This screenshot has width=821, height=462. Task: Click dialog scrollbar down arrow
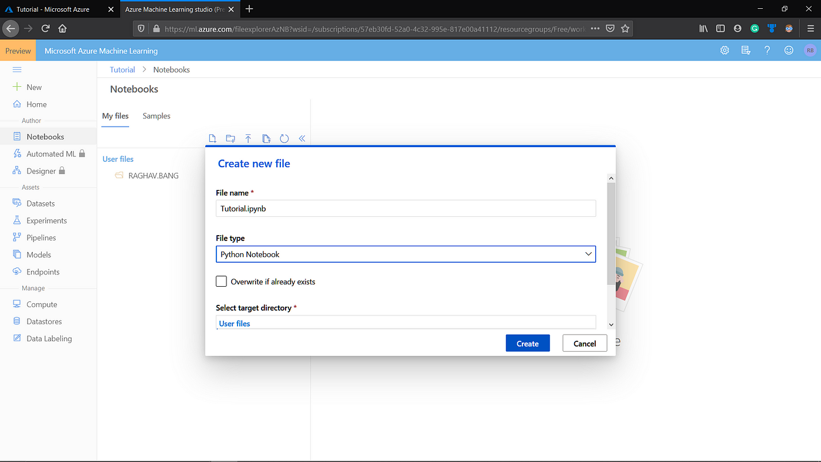[611, 324]
